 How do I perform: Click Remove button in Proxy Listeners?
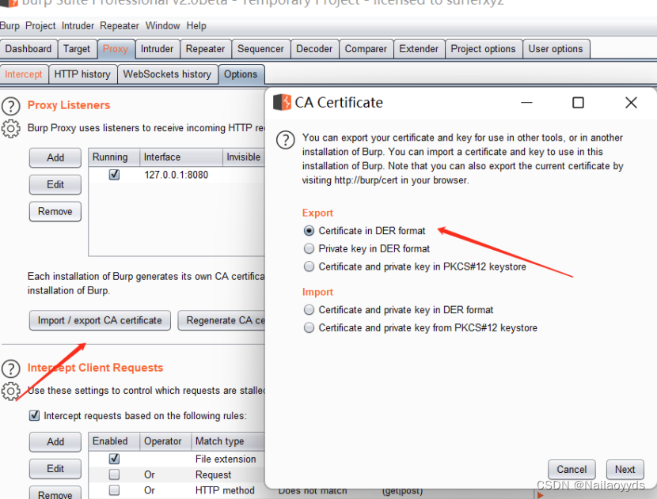55,211
